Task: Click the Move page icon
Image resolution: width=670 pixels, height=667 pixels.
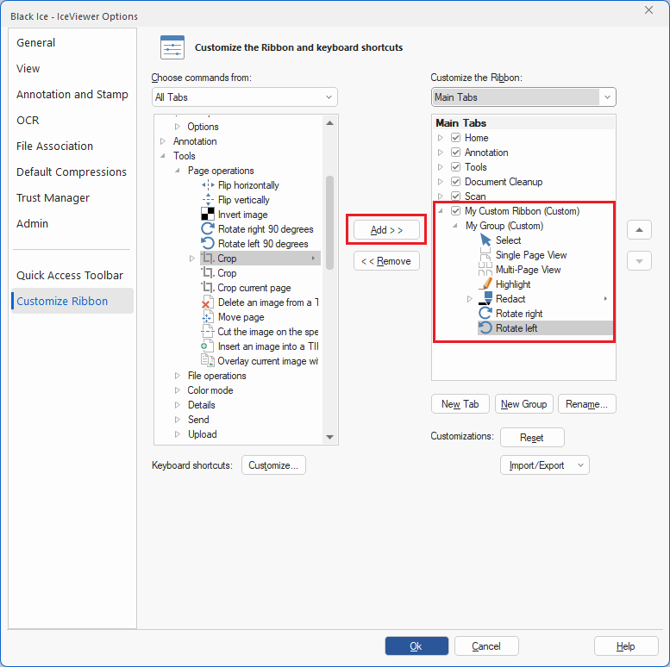Action: (x=208, y=317)
